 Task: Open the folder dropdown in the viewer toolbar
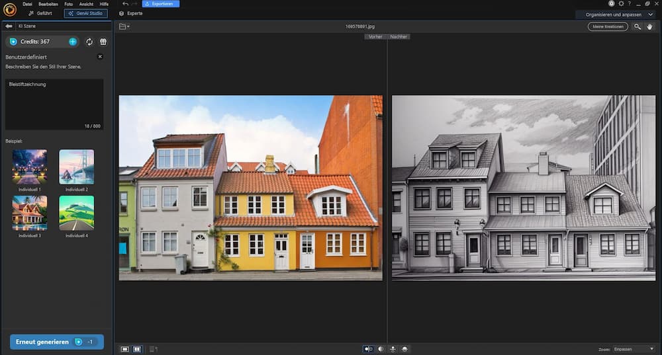(124, 26)
